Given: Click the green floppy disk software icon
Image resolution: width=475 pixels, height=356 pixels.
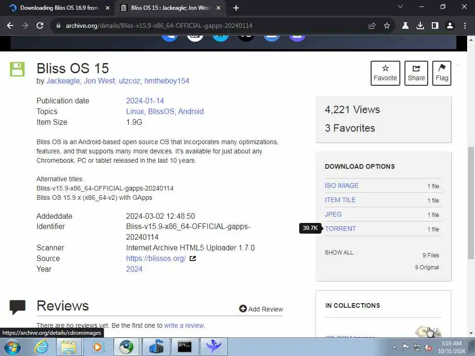Looking at the screenshot, I should coord(17,69).
